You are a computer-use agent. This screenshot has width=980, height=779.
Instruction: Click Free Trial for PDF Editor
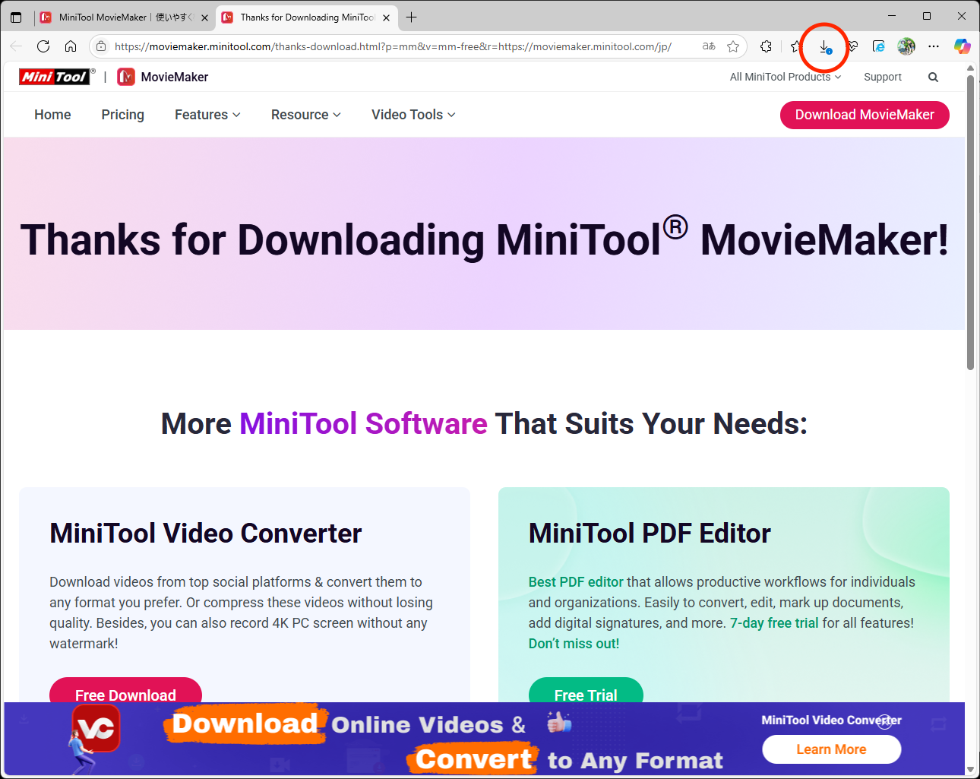(x=586, y=690)
